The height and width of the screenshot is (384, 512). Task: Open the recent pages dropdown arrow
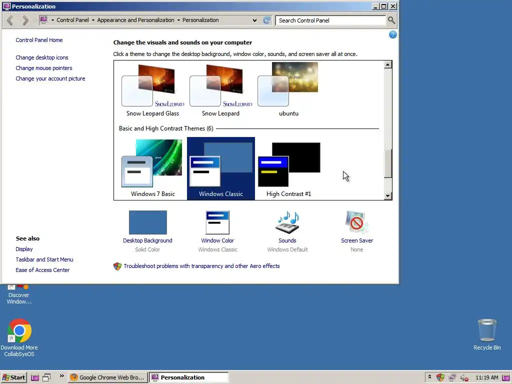click(x=34, y=21)
